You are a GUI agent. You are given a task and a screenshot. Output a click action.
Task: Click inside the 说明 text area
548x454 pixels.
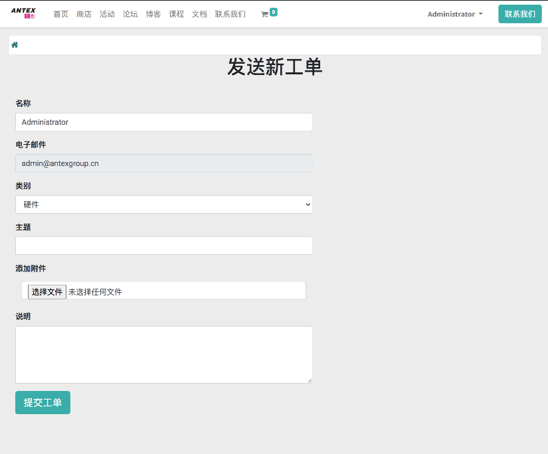pyautogui.click(x=163, y=354)
